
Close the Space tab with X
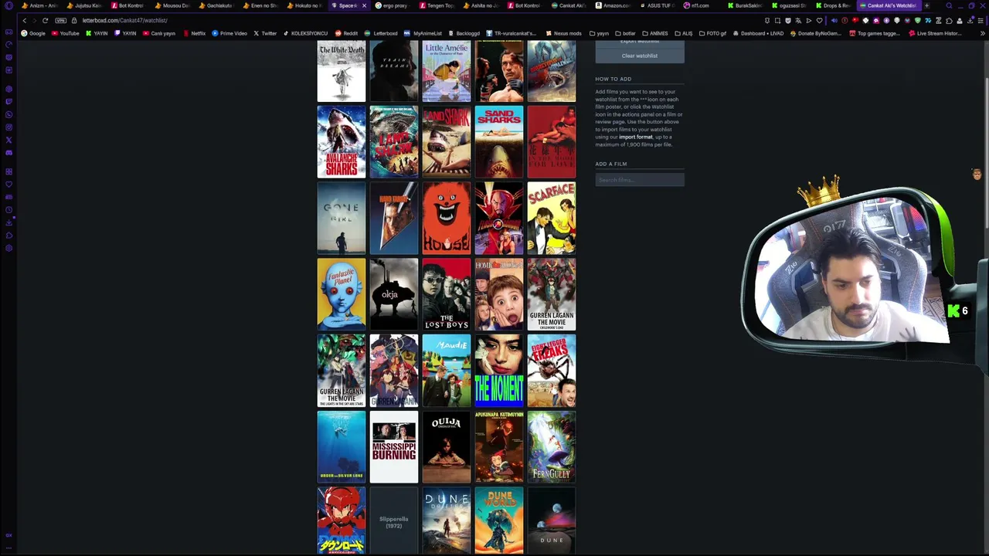(364, 5)
